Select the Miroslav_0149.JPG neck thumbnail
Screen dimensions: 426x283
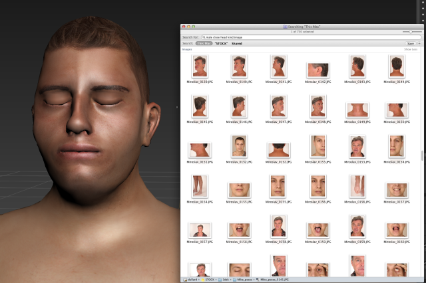pyautogui.click(x=357, y=110)
